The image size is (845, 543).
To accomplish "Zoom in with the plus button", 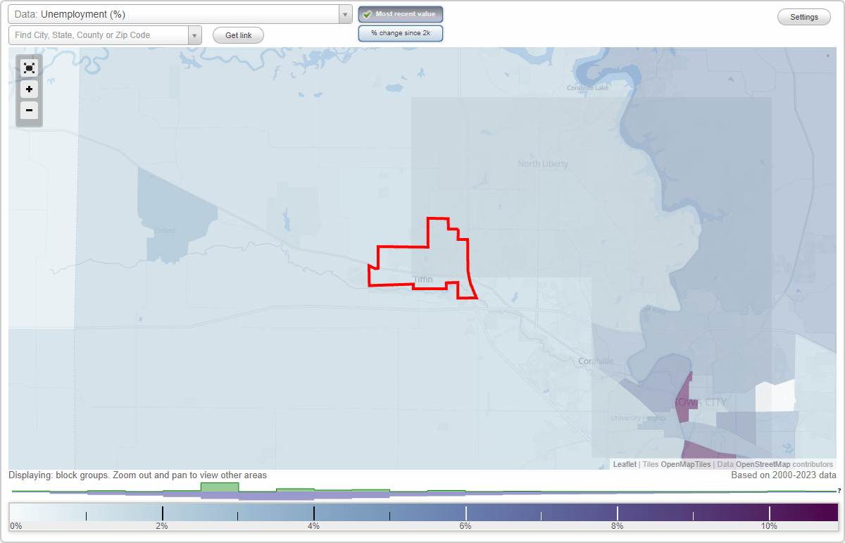I will click(x=29, y=89).
